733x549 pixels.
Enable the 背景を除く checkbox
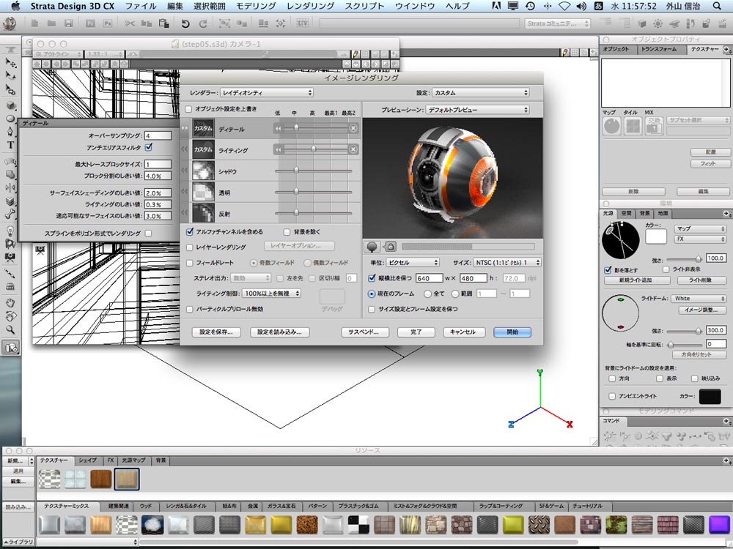(x=287, y=232)
